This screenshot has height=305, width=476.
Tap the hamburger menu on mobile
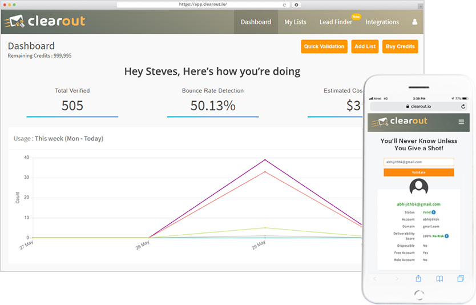pyautogui.click(x=461, y=122)
